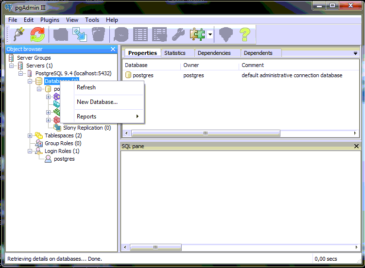Screen dimensions: 365x268
Task: Click the default administrative connection database comment
Action: click(292, 75)
